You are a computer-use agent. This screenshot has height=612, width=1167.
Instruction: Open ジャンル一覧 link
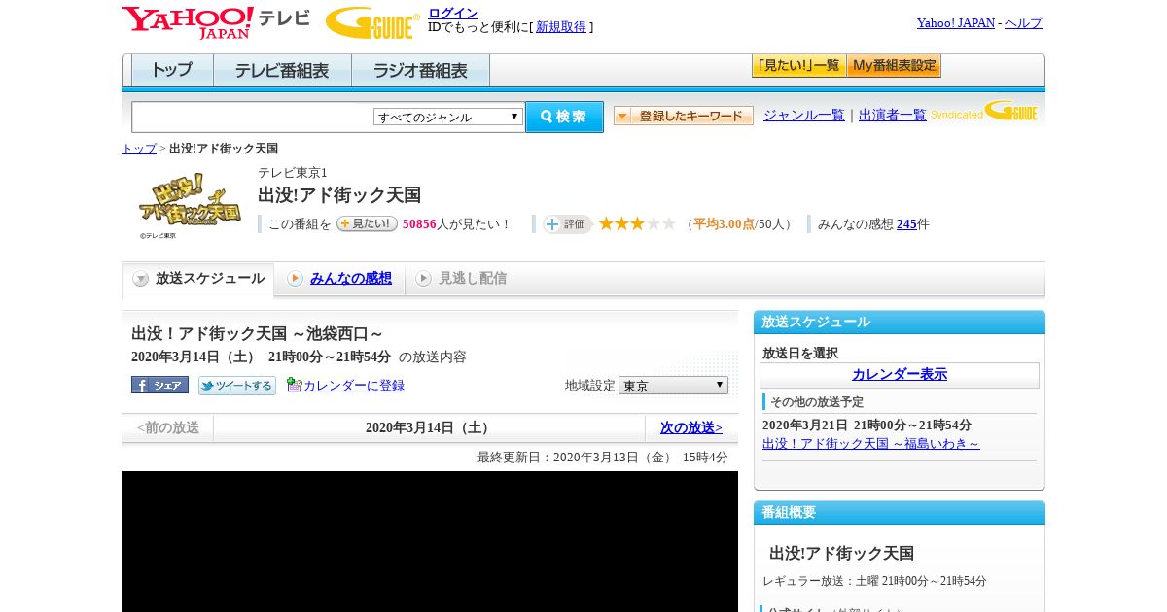pyautogui.click(x=804, y=116)
